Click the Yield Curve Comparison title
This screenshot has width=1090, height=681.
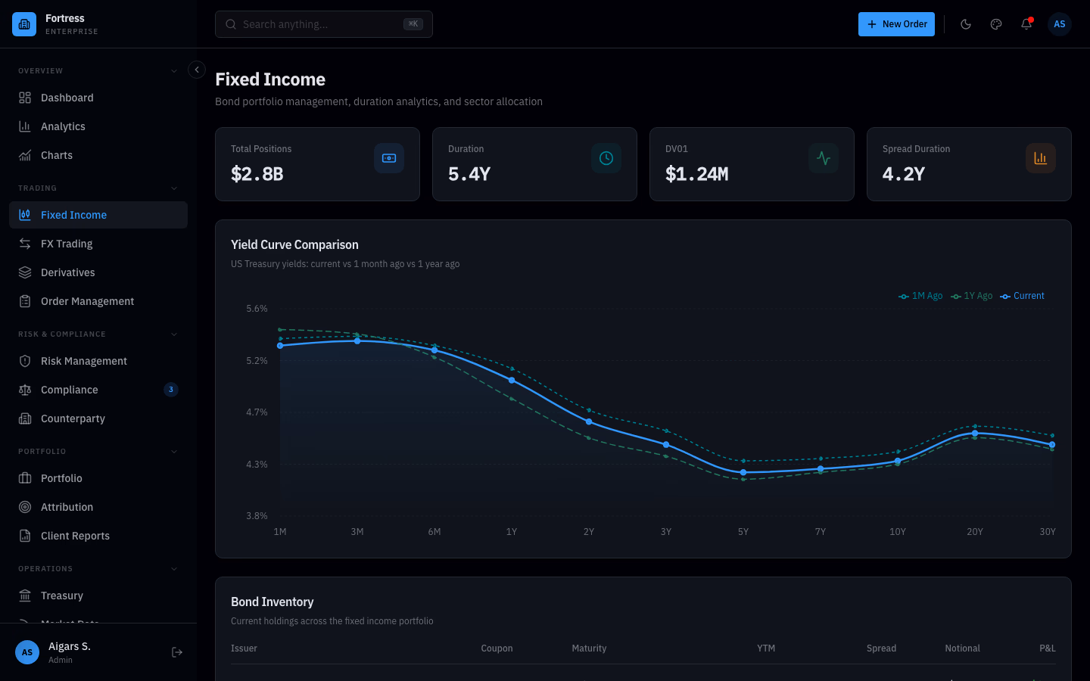tap(294, 244)
